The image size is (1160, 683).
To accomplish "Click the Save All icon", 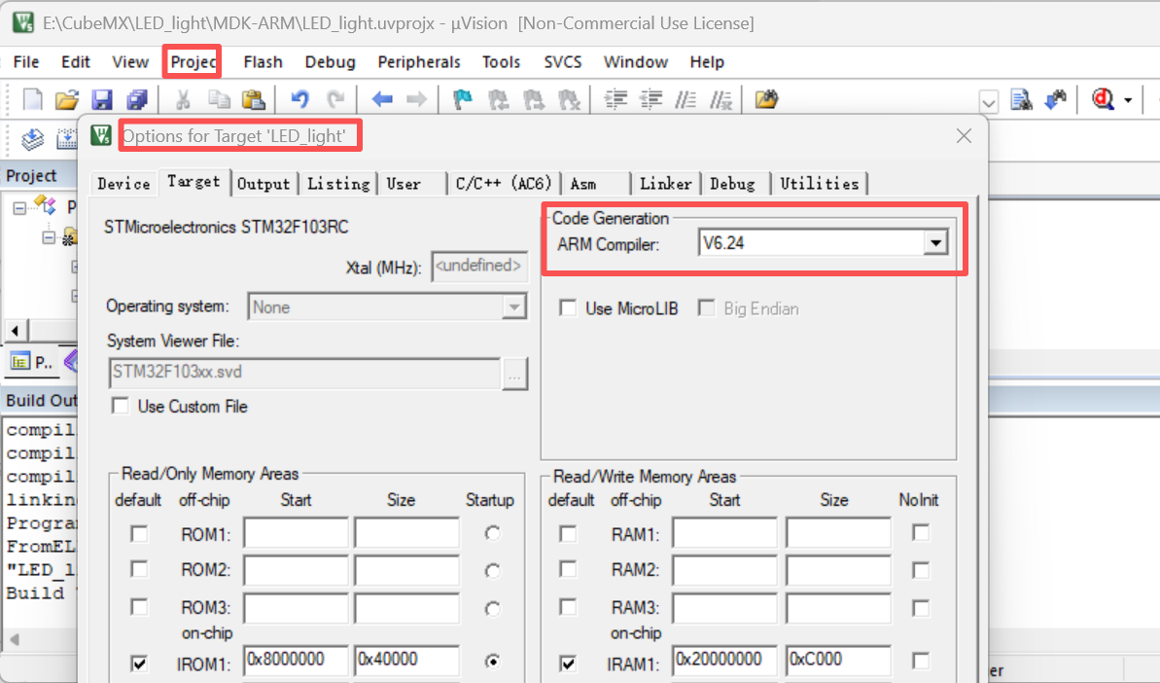I will click(137, 99).
